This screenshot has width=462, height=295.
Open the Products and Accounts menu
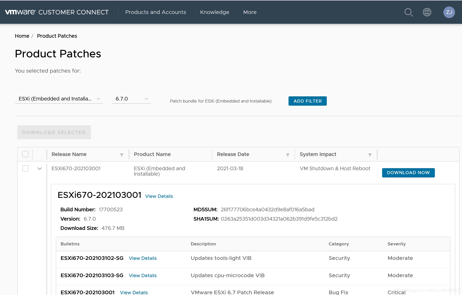(x=156, y=12)
